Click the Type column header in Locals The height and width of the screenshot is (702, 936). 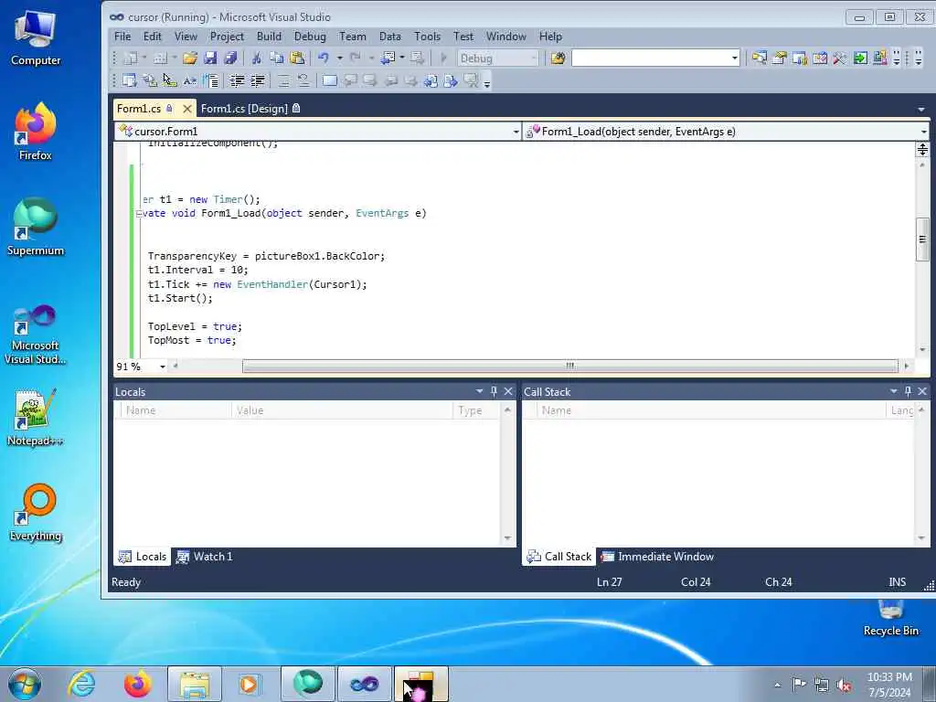(x=476, y=410)
